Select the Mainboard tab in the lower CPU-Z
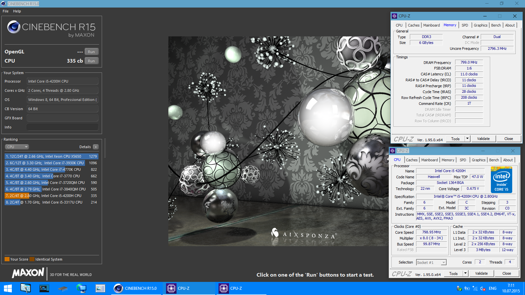The height and width of the screenshot is (295, 525). [430, 160]
